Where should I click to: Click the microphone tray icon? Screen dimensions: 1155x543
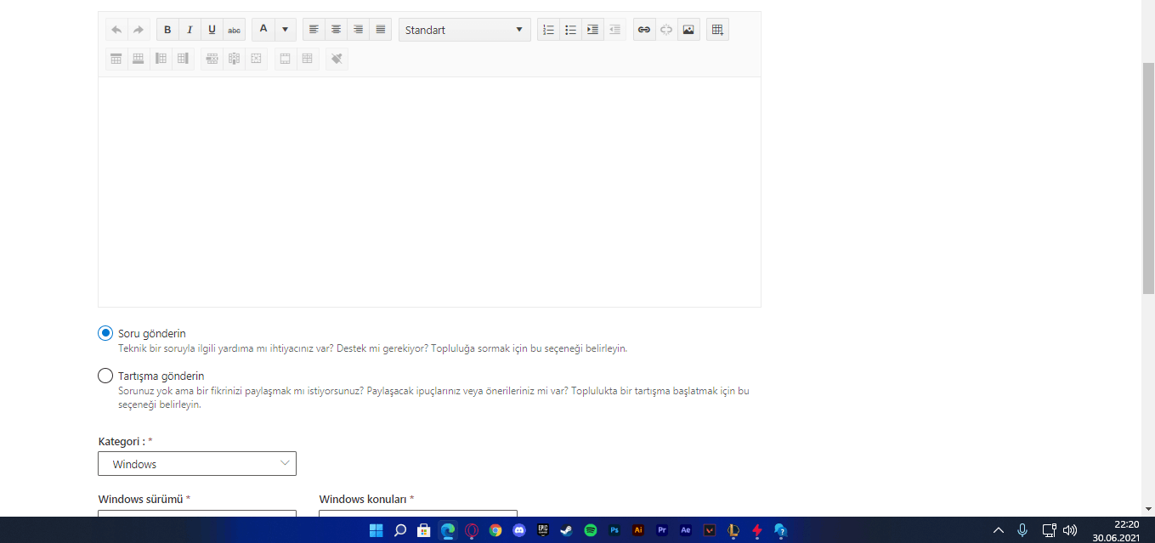coord(1022,530)
